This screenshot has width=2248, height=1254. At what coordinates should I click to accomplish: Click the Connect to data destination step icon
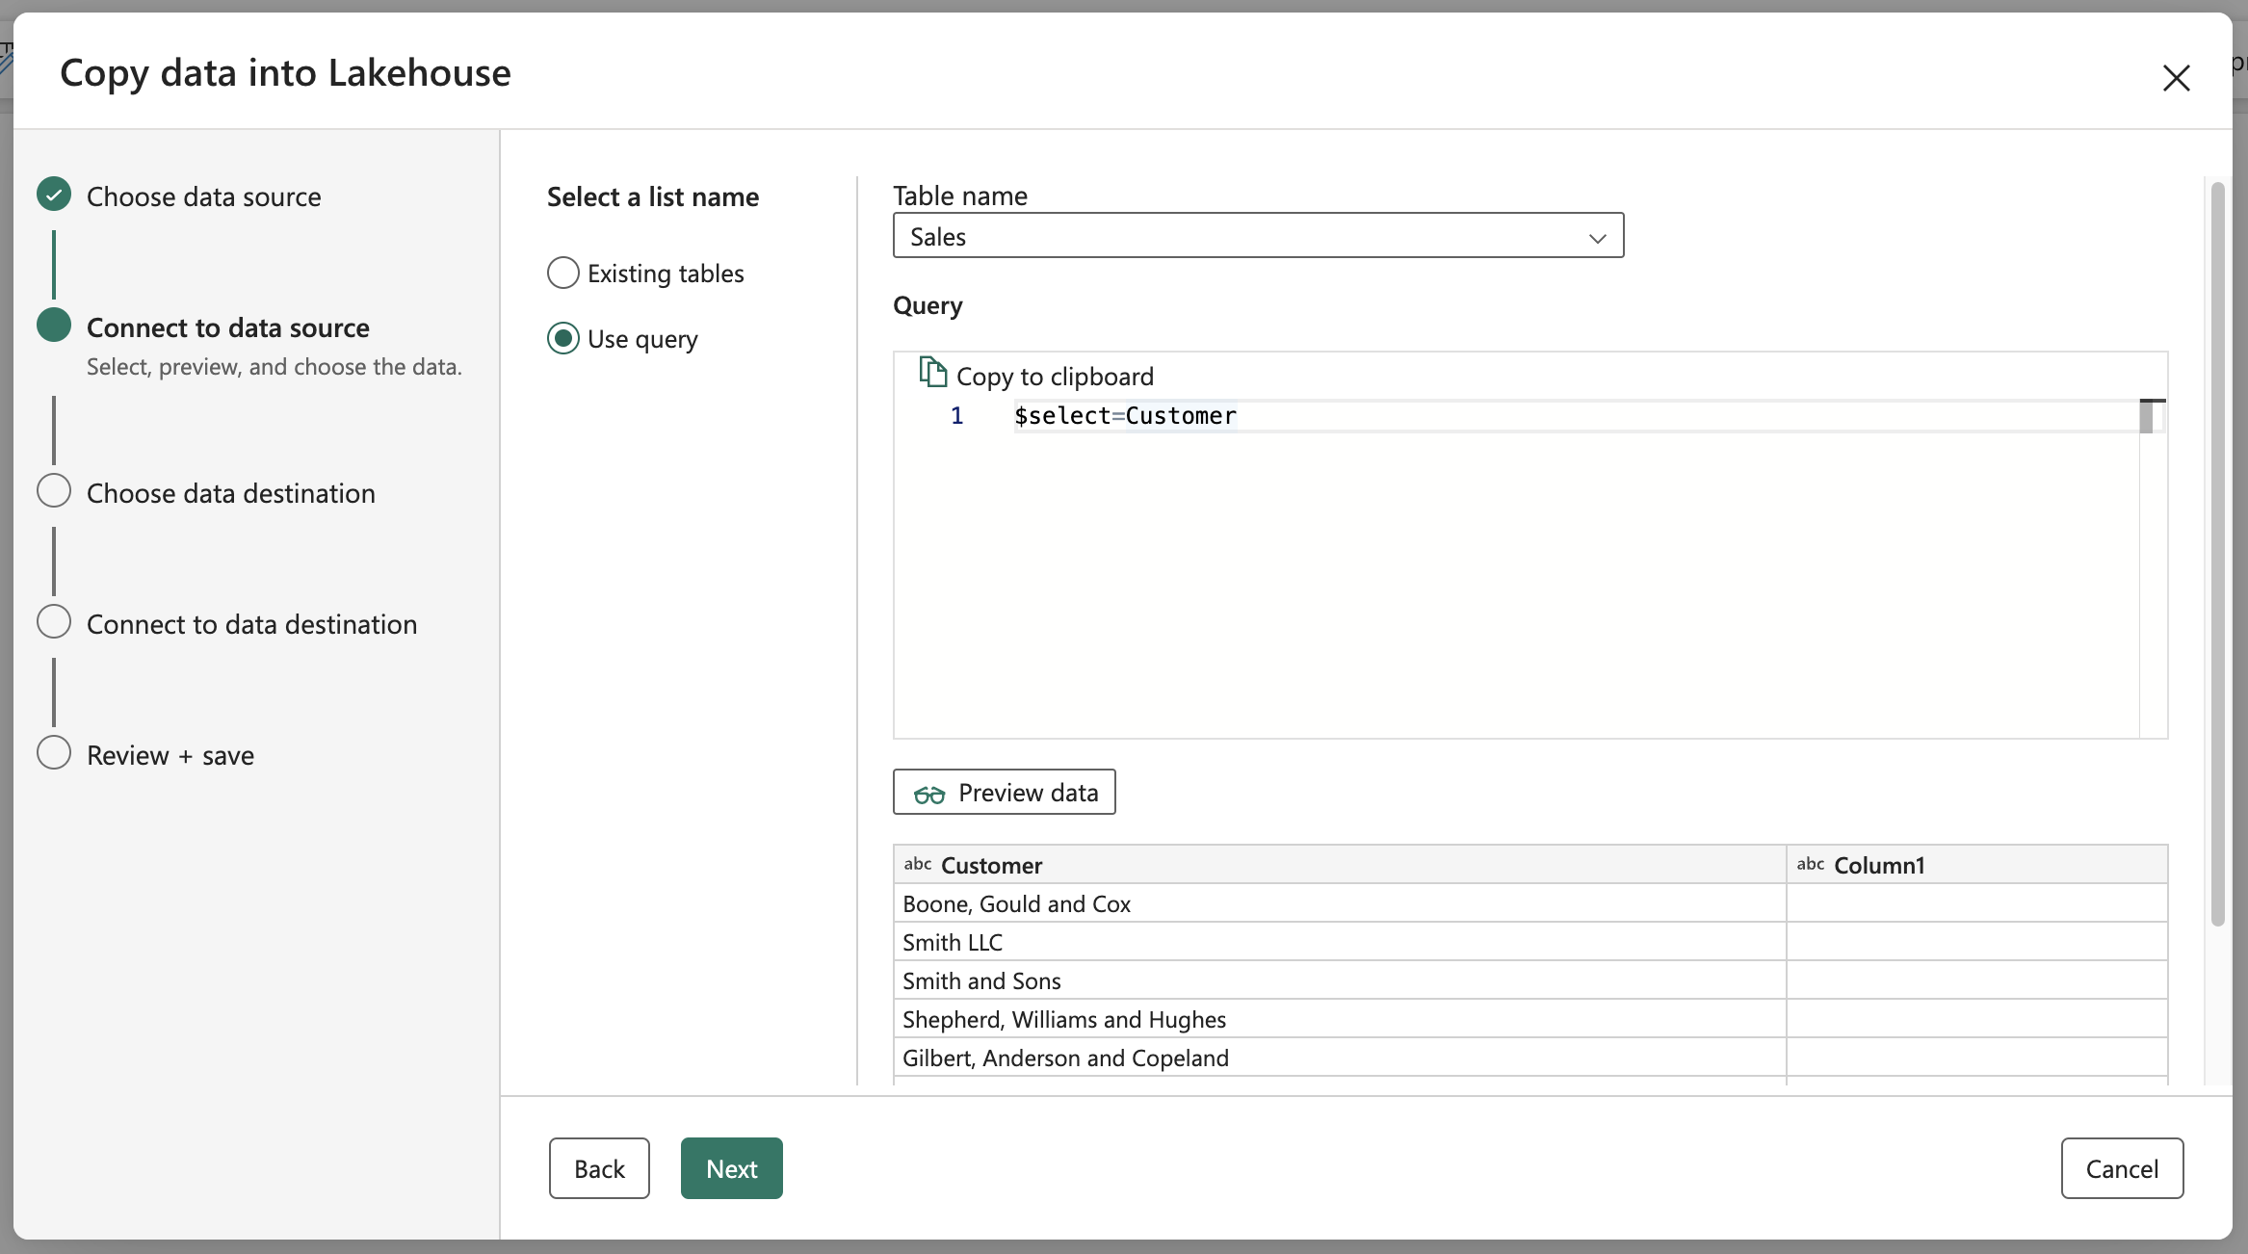click(53, 622)
